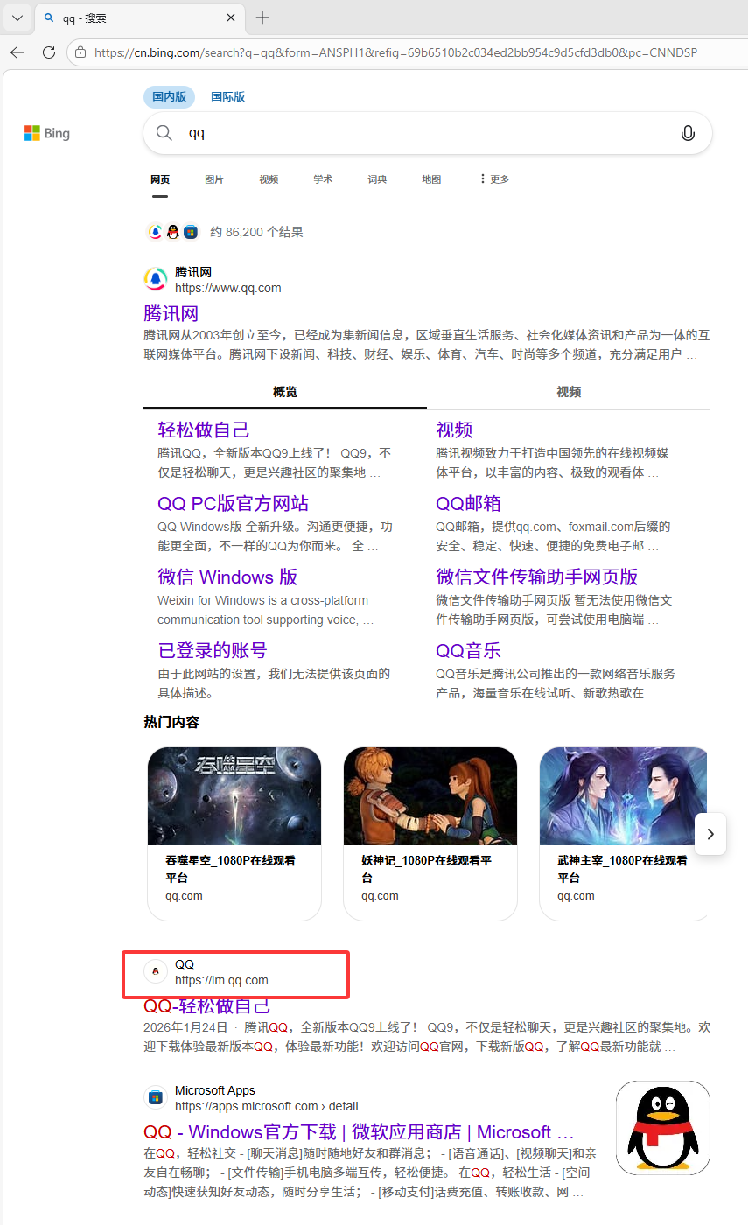Click the microphone voice search icon
Screen dimensions: 748x1225
[688, 133]
